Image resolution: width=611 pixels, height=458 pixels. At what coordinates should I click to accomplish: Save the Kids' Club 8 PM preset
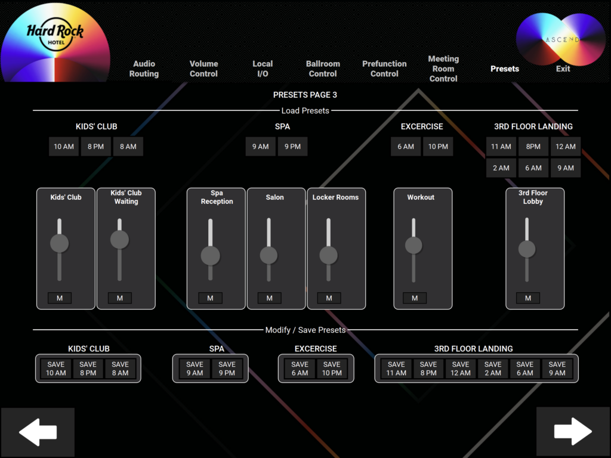tap(87, 368)
